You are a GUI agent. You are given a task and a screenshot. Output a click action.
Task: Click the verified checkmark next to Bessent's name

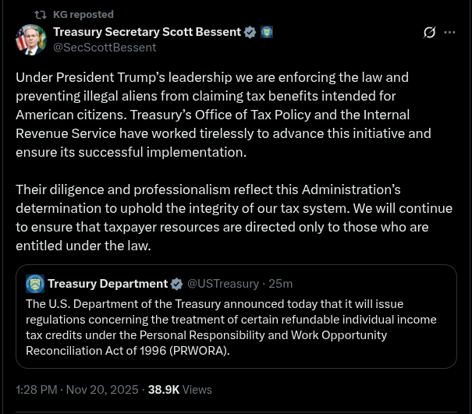(x=250, y=32)
